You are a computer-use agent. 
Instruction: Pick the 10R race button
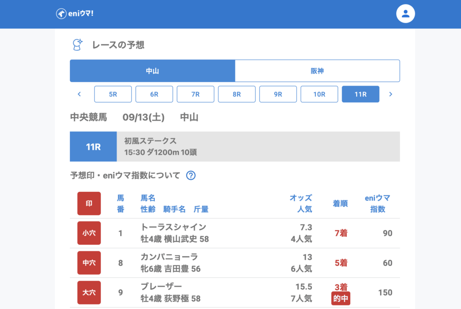tap(319, 94)
